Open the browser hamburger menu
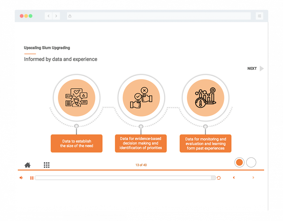 (259, 16)
